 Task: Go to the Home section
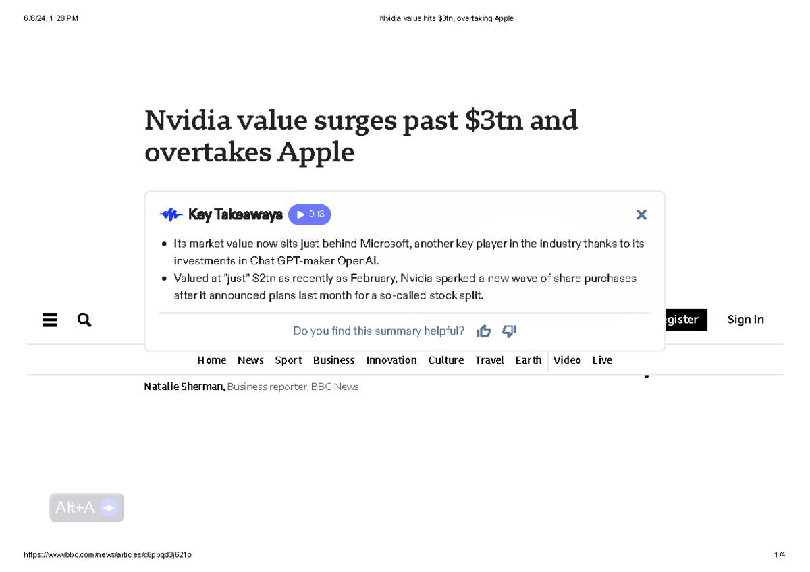211,360
